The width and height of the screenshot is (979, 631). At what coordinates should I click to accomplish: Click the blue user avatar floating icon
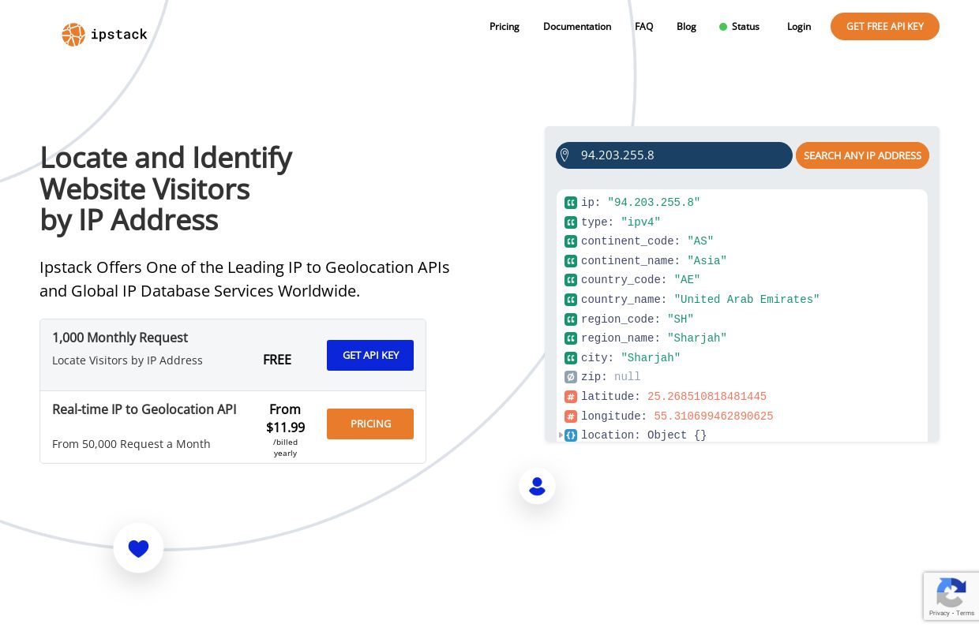pyautogui.click(x=537, y=486)
